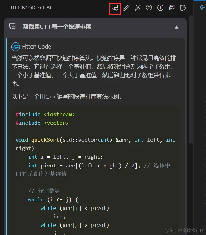Click the magic wand icon
Screen dimensions: 206x235
point(138,8)
